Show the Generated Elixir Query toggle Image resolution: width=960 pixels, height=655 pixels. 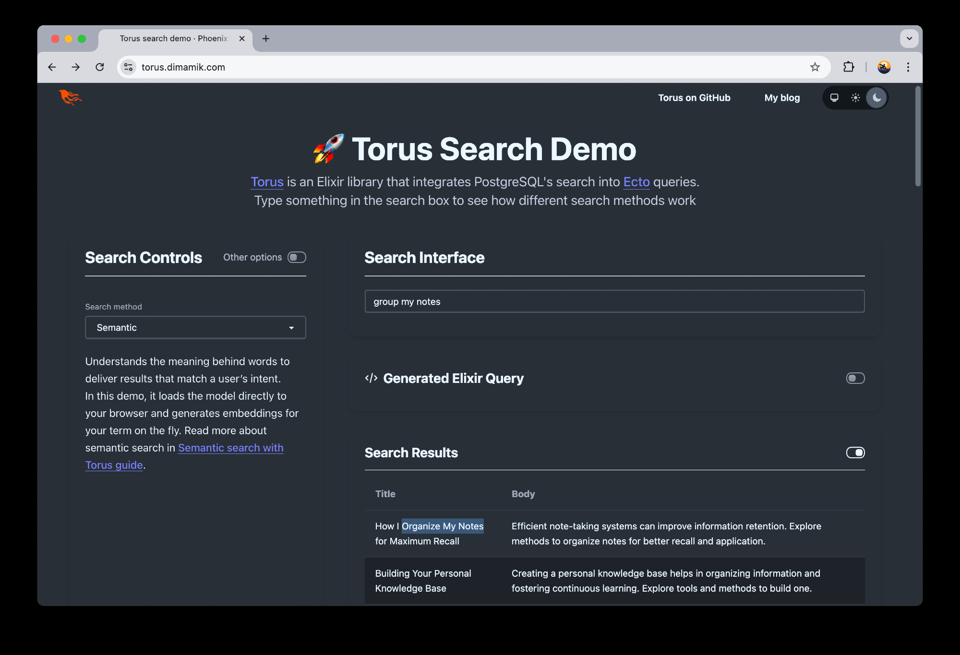coord(855,378)
